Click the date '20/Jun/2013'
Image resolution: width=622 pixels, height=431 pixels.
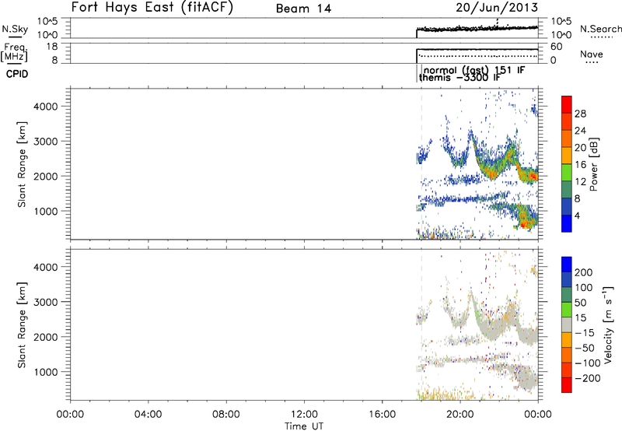click(x=497, y=7)
